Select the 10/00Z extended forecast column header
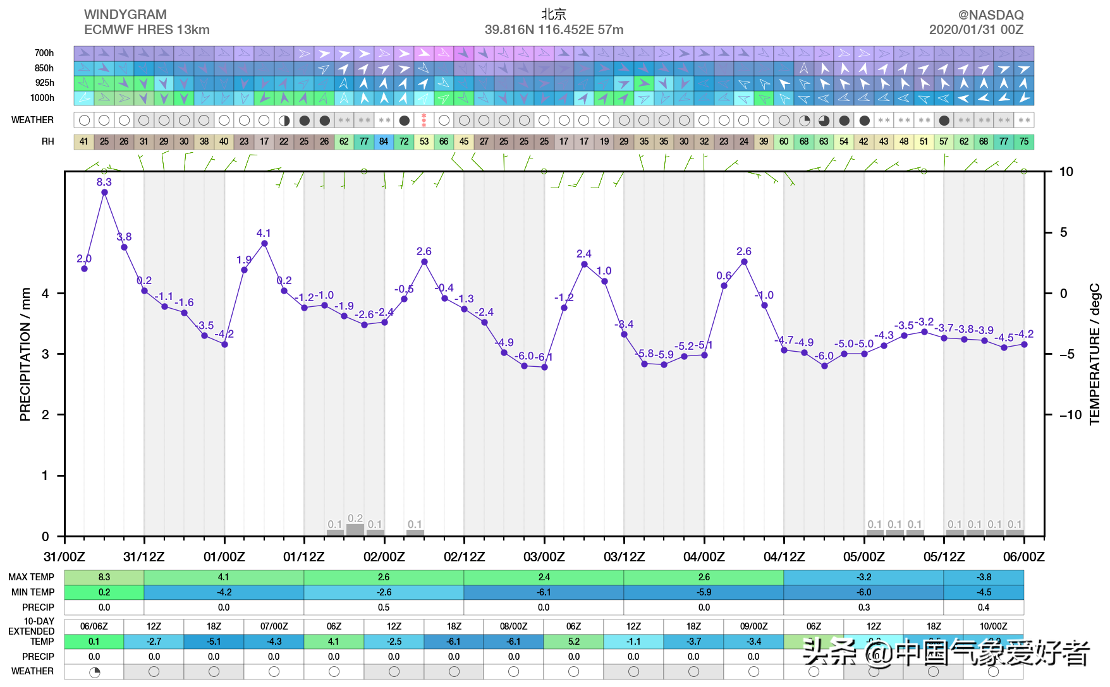Viewport: 1110px width, 687px height. tap(992, 626)
